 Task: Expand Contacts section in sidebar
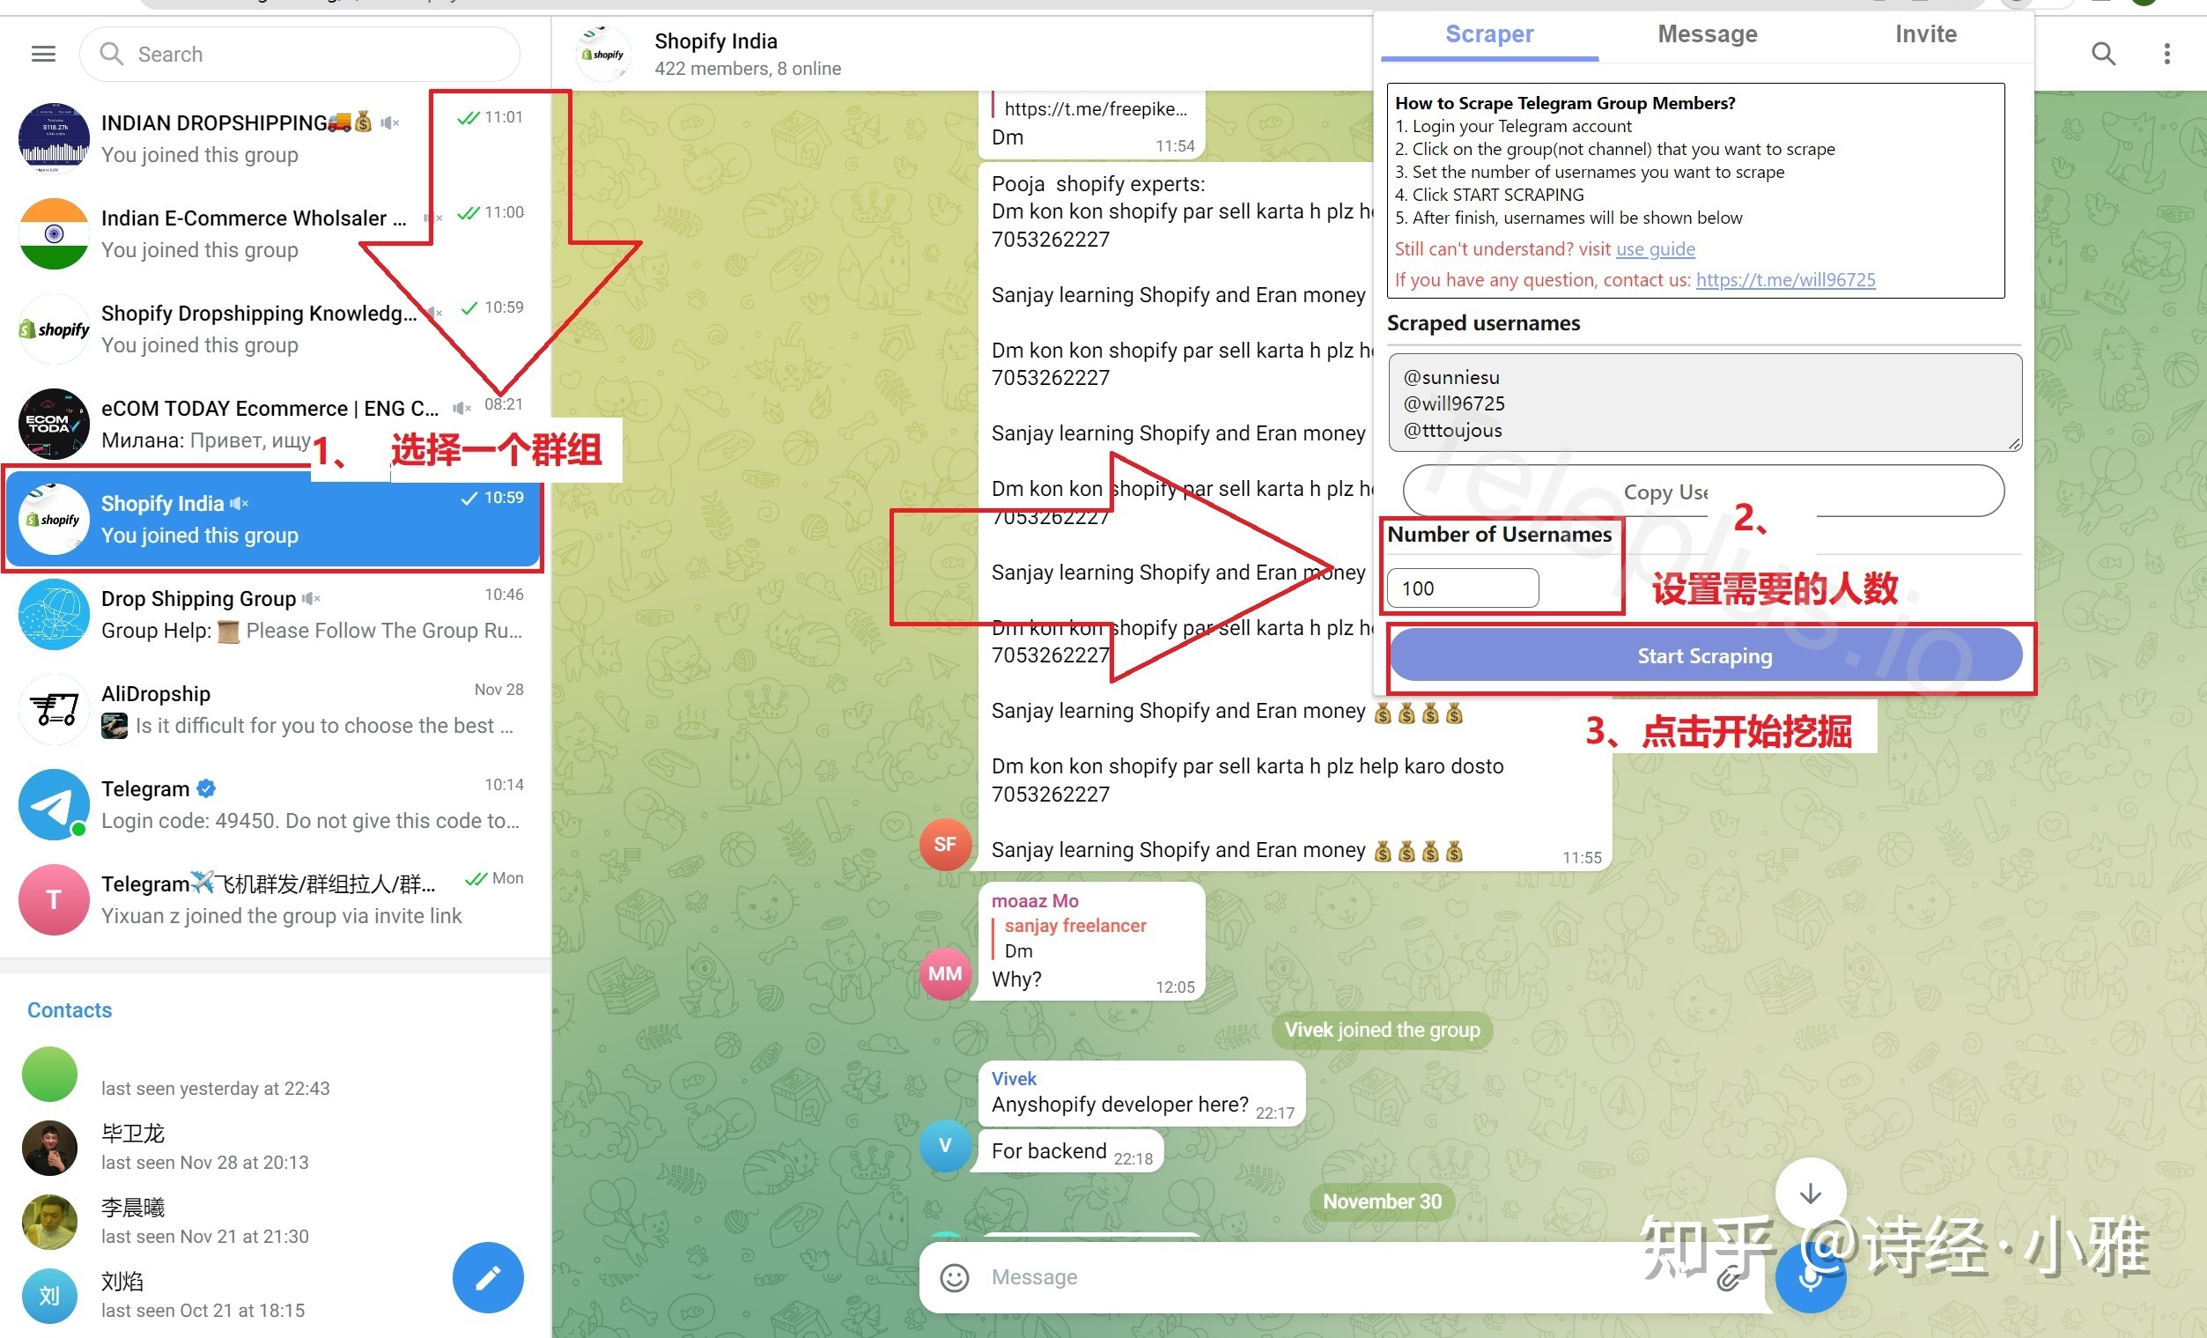tap(70, 1009)
